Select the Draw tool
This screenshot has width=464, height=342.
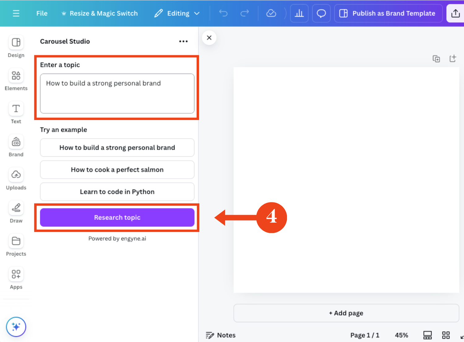(x=16, y=212)
